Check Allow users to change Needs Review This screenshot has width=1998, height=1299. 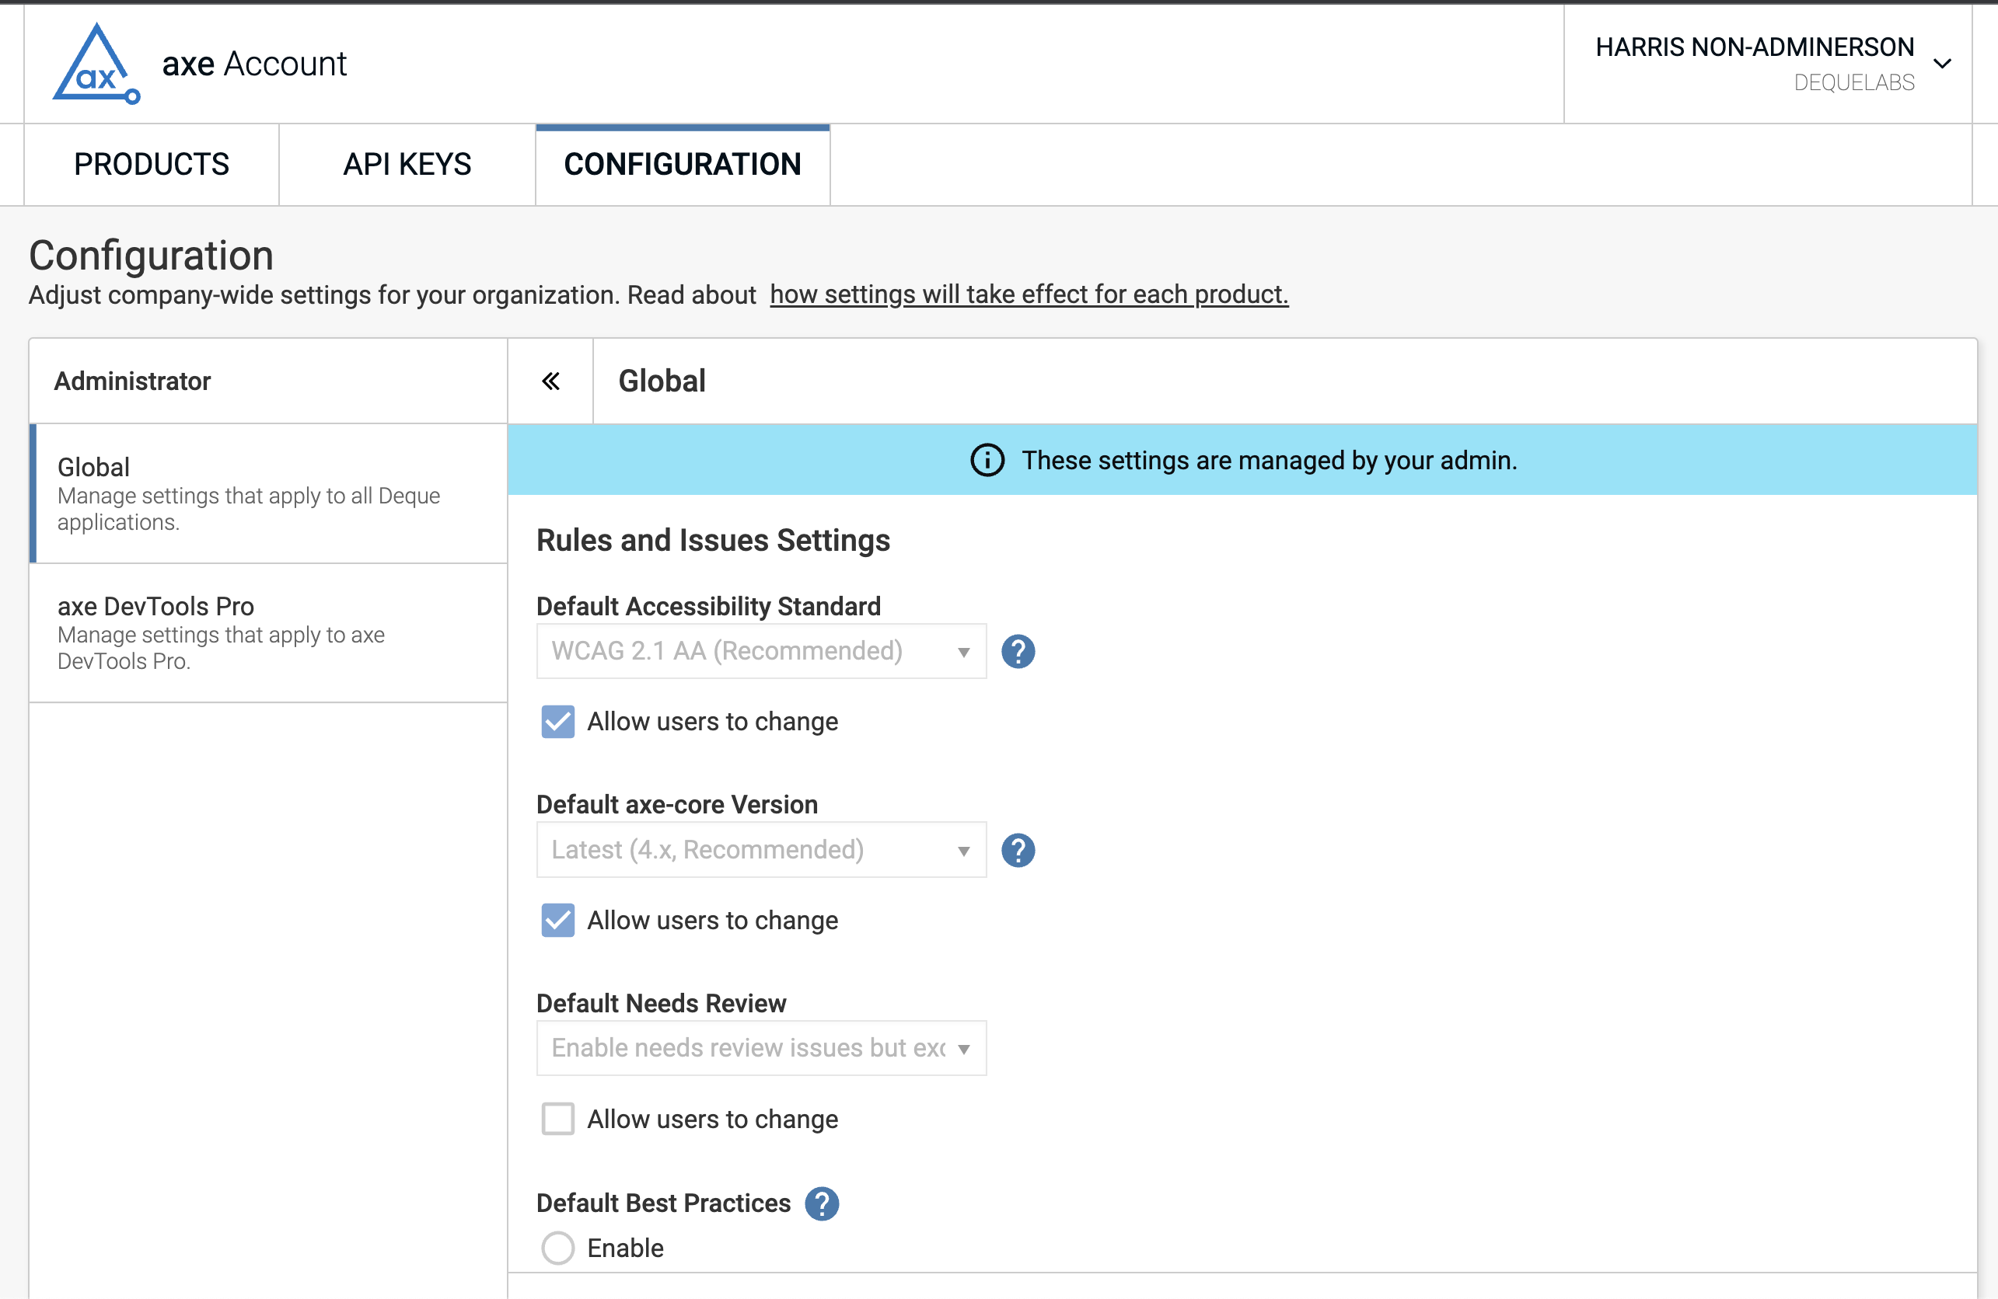558,1120
